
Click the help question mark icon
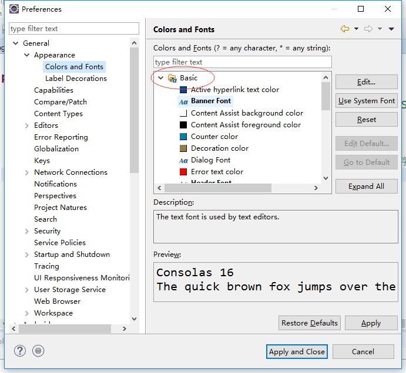[20, 351]
